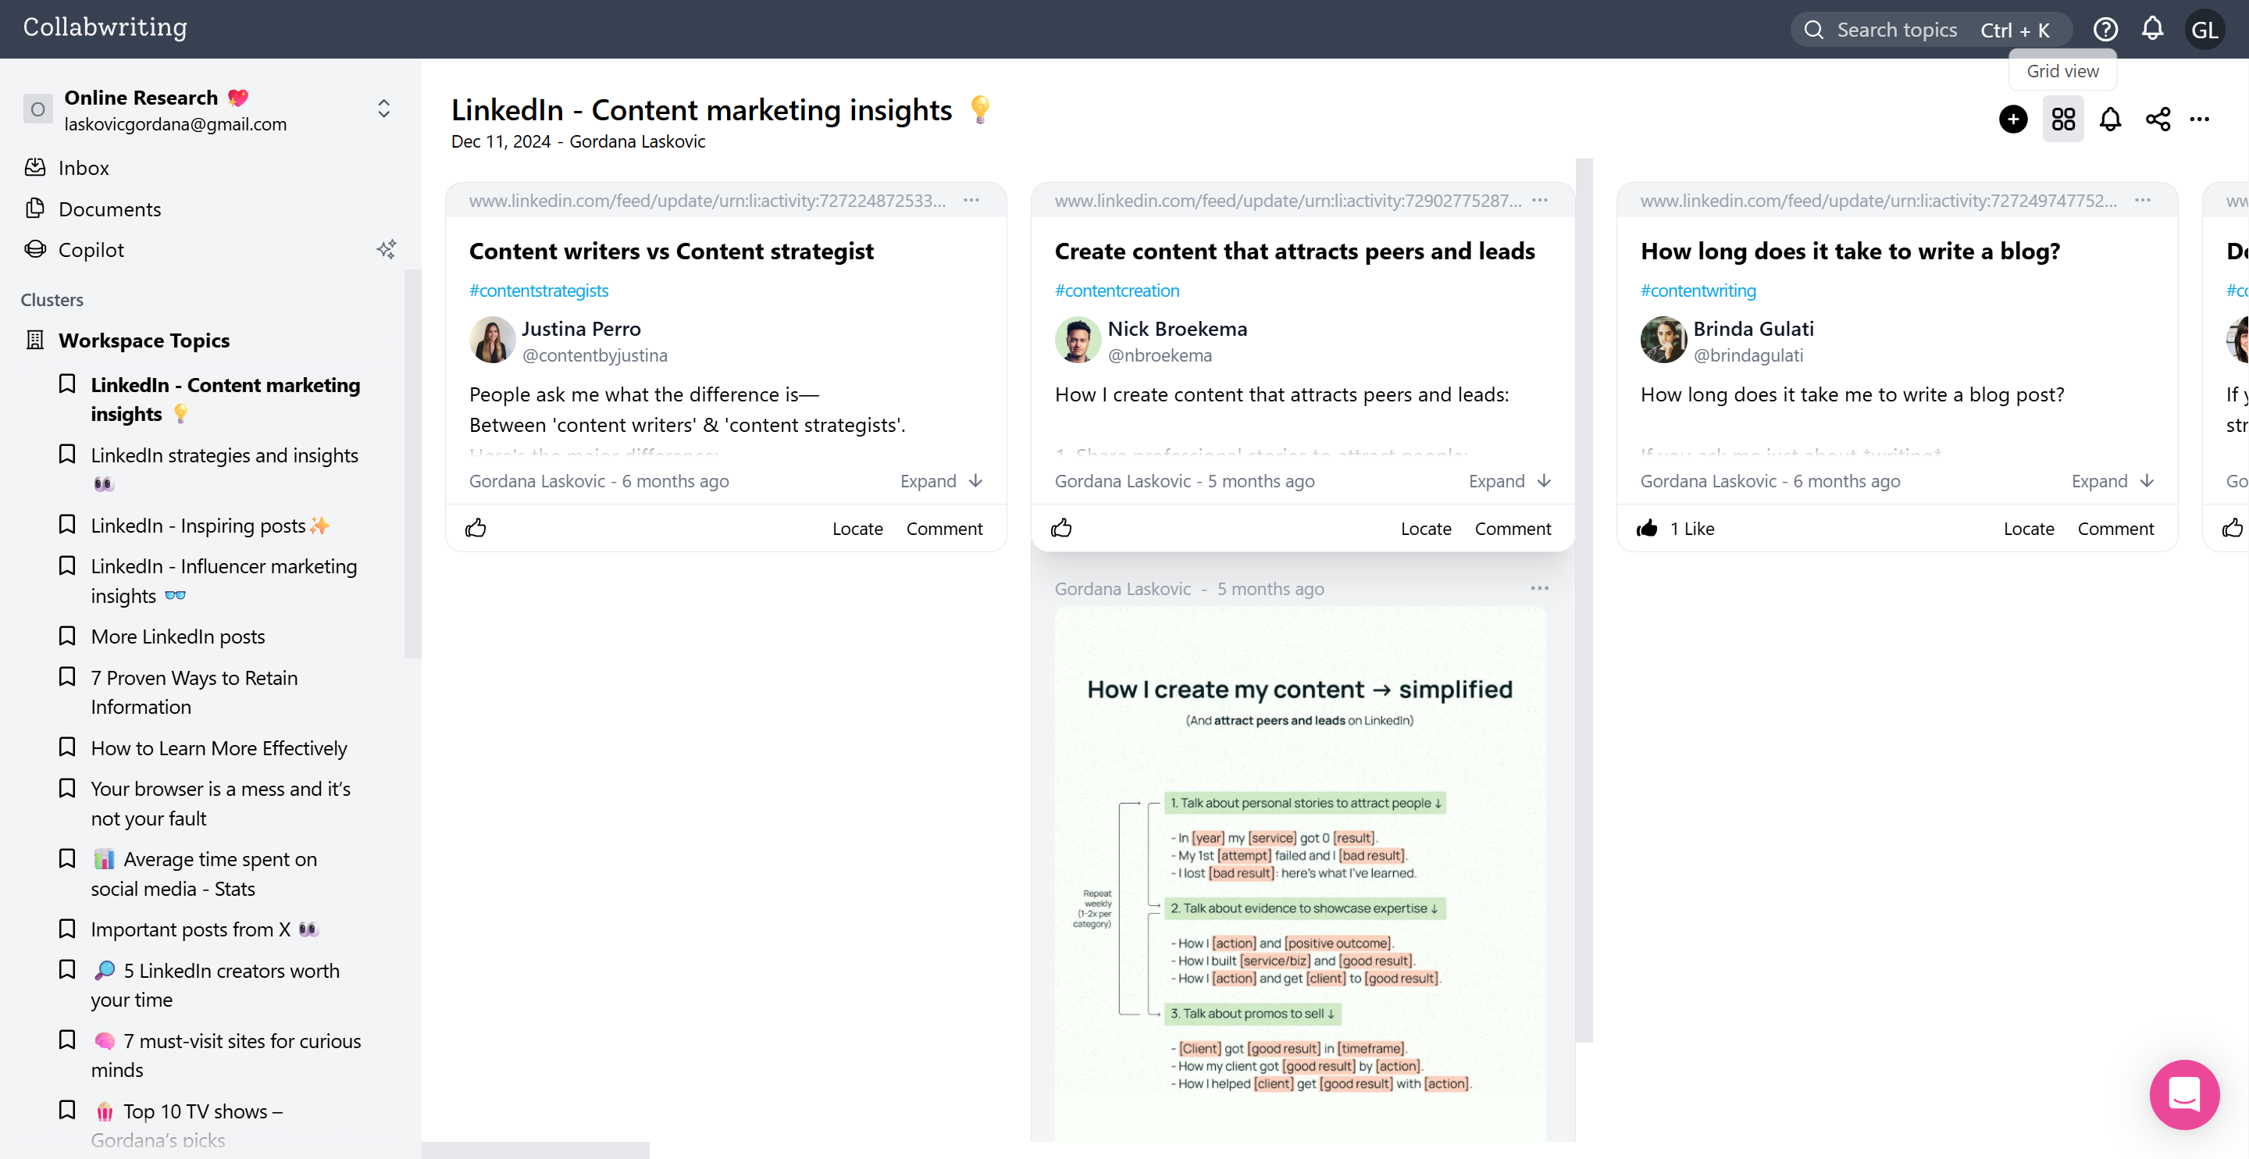This screenshot has width=2249, height=1159.
Task: Switch to Grid view icon
Action: click(x=2063, y=119)
